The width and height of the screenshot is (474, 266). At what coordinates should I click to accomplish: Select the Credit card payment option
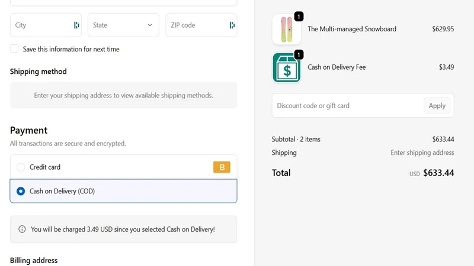pos(21,167)
